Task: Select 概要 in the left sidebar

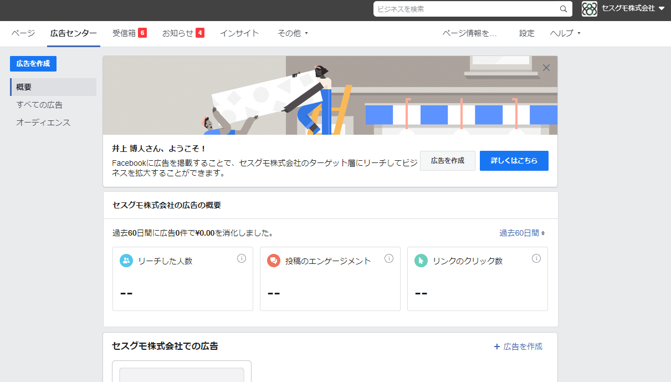Action: click(x=53, y=87)
